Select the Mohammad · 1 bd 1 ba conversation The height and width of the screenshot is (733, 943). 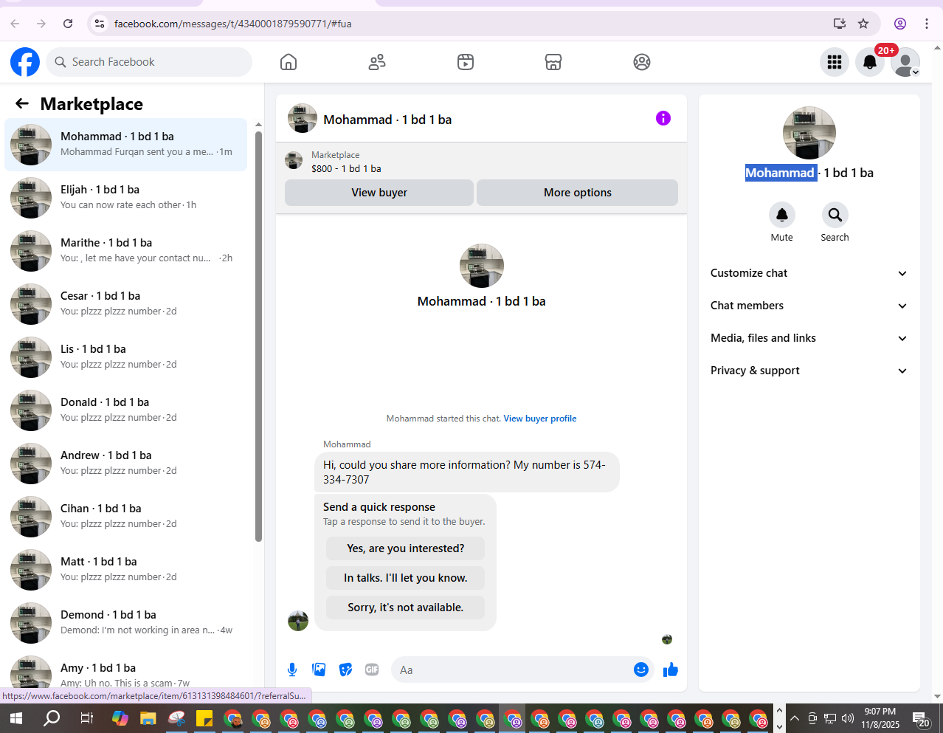pos(126,145)
